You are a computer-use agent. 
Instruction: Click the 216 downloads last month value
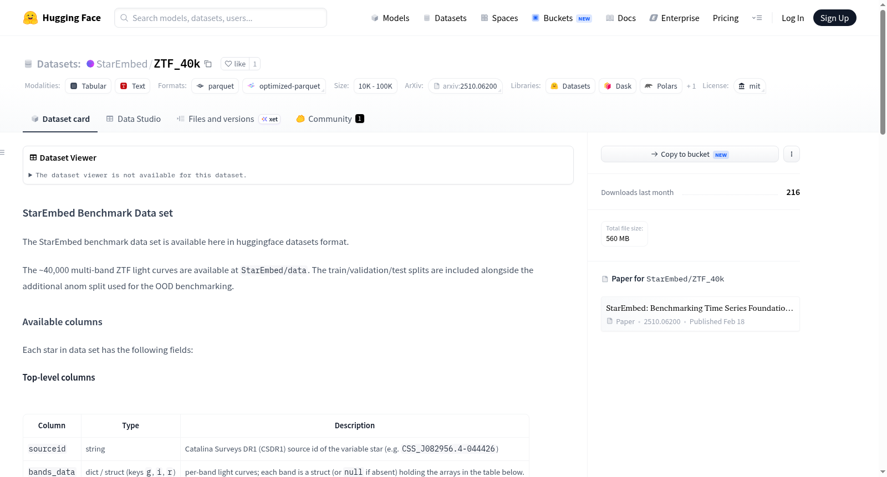point(793,192)
